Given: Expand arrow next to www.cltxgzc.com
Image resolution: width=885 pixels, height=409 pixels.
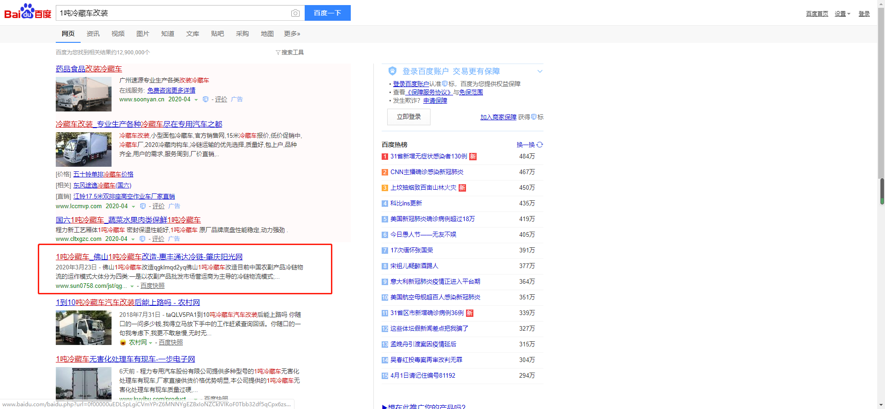Looking at the screenshot, I should [x=133, y=240].
